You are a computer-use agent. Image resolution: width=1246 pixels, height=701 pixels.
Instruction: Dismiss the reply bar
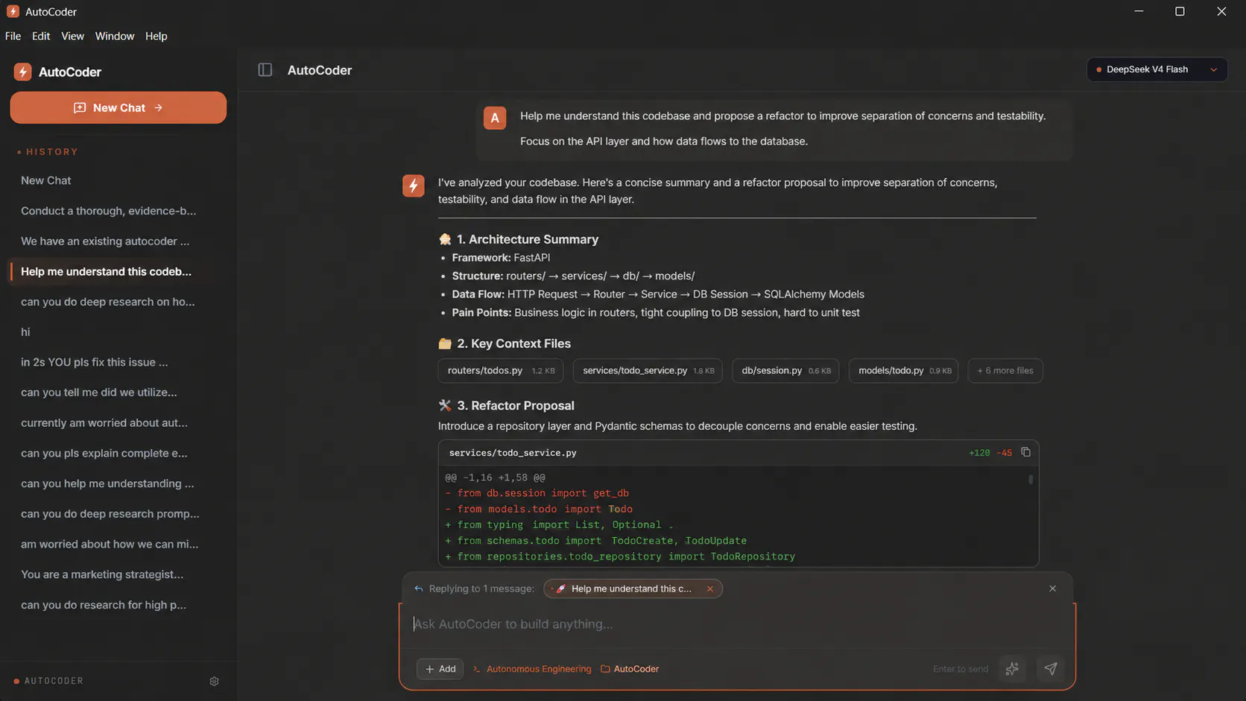point(1052,589)
